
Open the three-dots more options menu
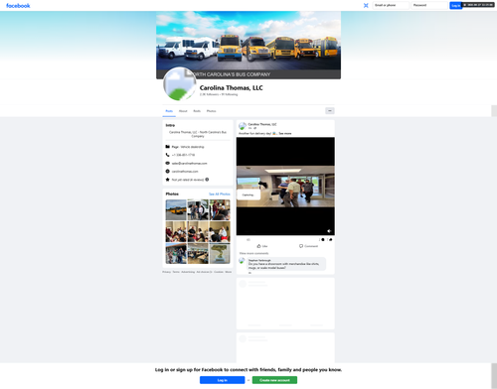[x=330, y=111]
